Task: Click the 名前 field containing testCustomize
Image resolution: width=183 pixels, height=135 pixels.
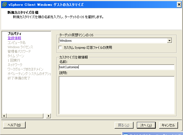Action: 117,67
